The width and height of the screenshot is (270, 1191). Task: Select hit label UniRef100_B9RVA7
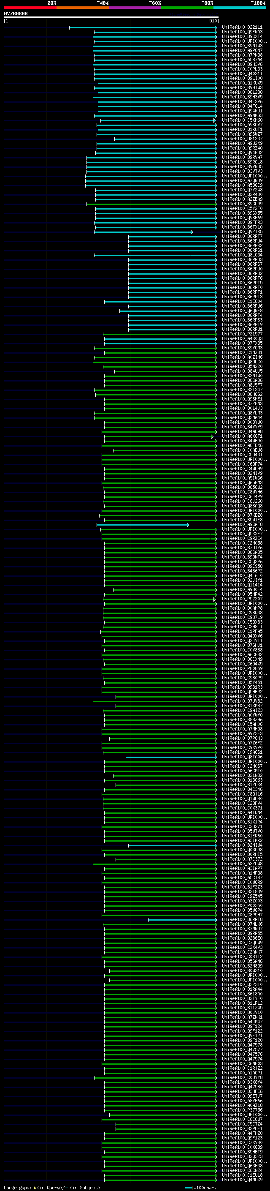click(242, 157)
